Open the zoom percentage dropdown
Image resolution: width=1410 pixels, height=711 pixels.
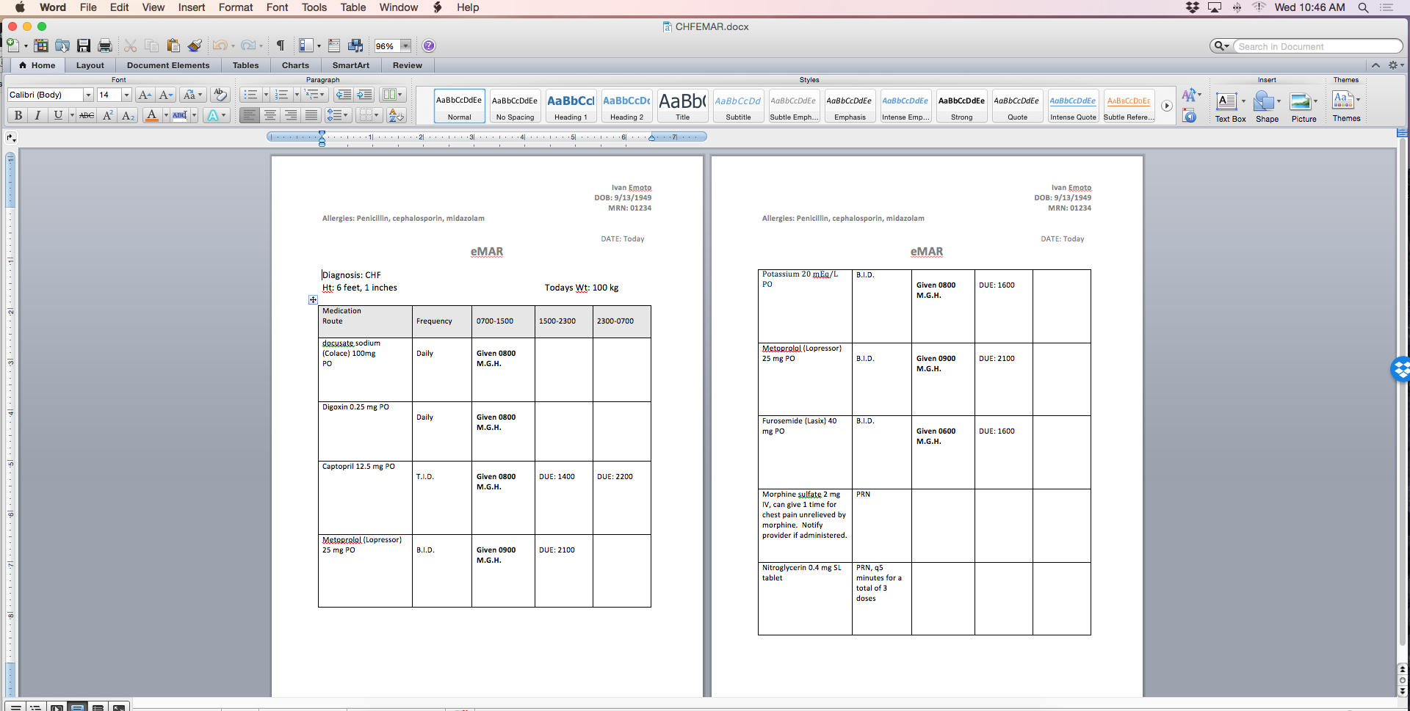point(405,45)
